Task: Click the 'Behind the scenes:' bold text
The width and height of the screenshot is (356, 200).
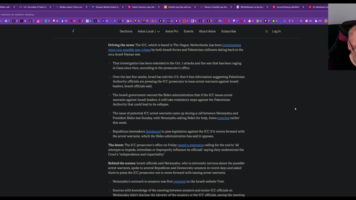Action: [122, 163]
